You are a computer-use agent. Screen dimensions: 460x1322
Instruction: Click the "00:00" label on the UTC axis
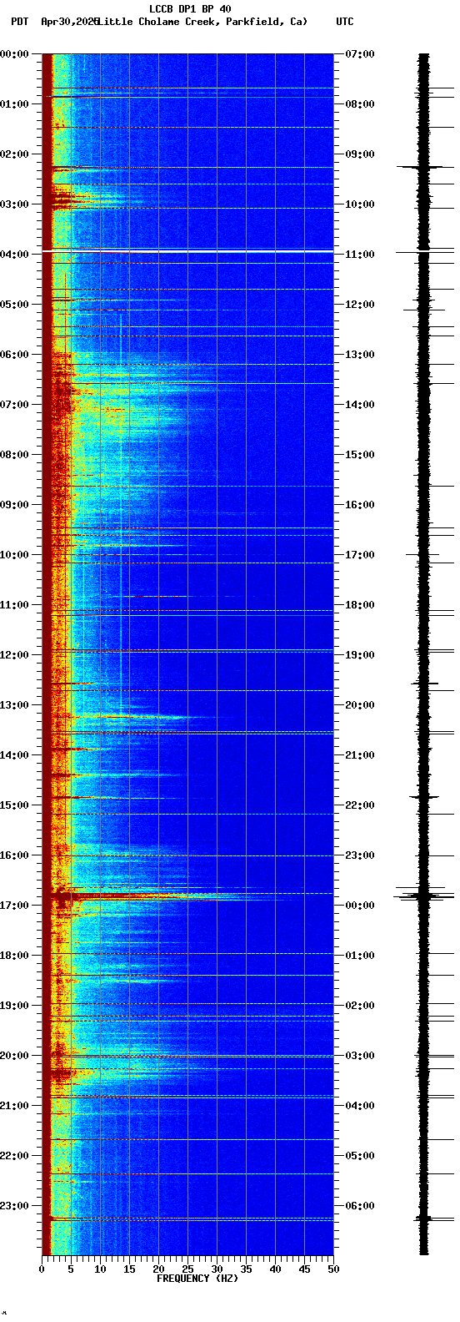tap(359, 906)
